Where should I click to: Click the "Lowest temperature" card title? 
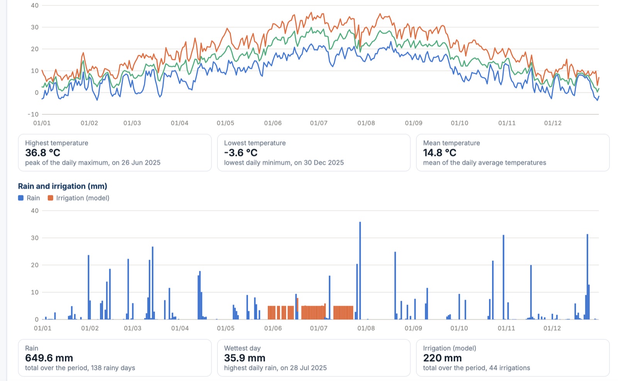(x=255, y=143)
